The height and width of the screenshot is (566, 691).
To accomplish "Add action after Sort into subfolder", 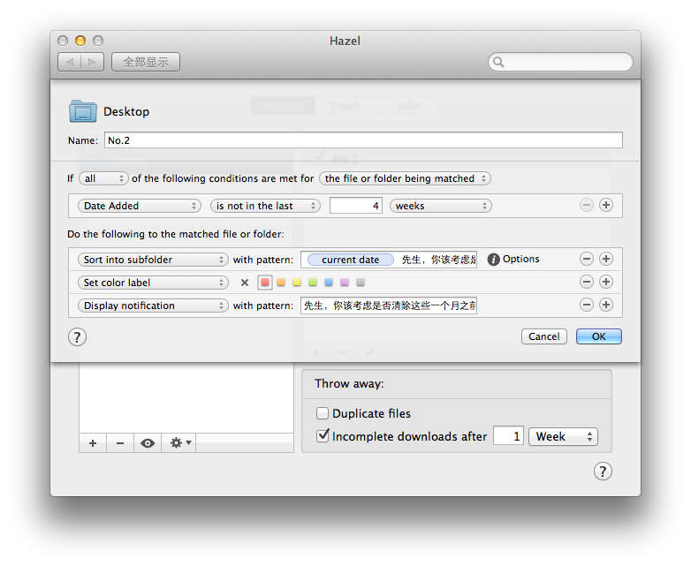I will (x=606, y=259).
